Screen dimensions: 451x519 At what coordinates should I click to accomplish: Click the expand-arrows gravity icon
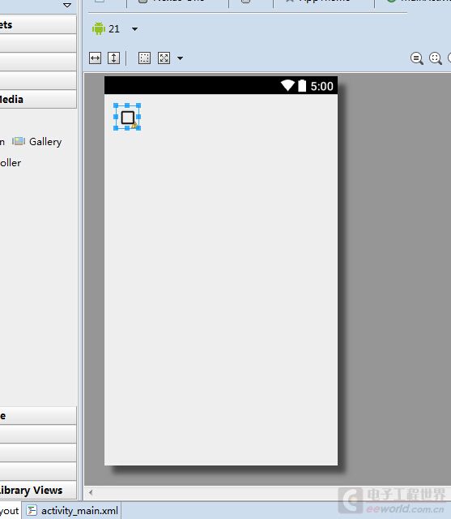164,58
